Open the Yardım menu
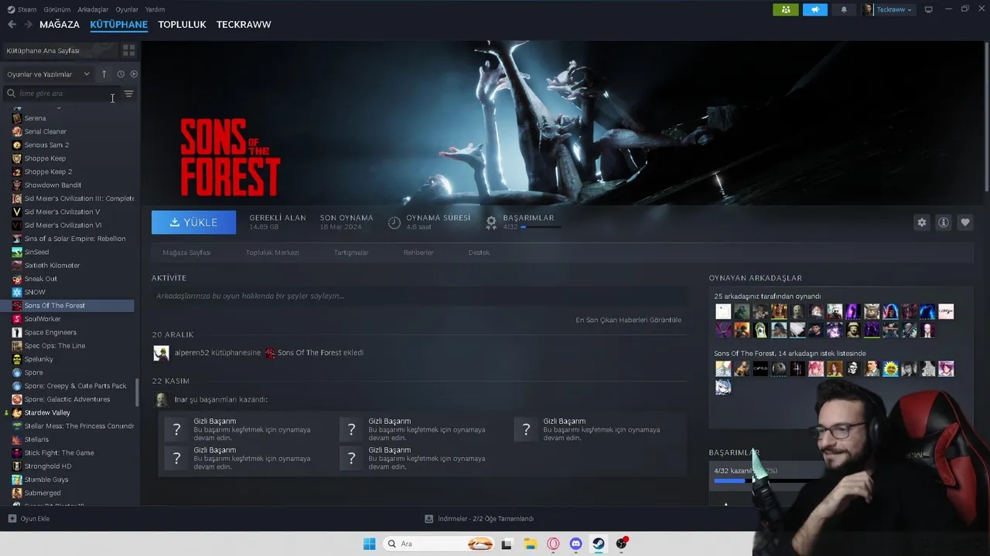 (x=155, y=9)
